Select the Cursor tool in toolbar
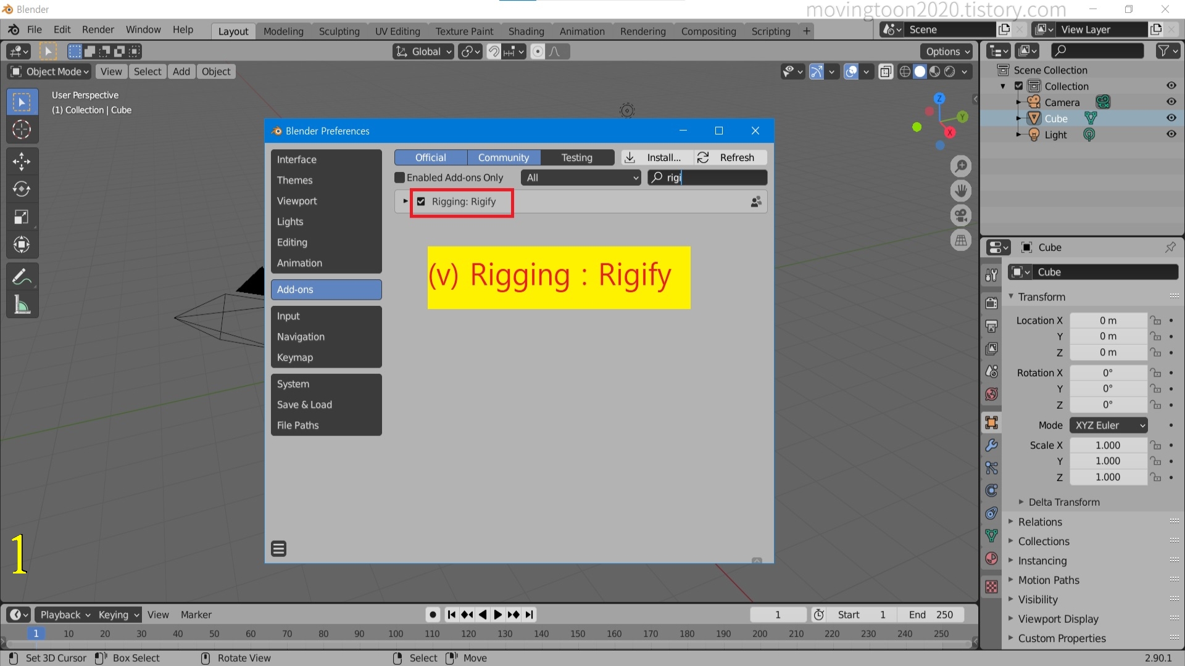Image resolution: width=1185 pixels, height=666 pixels. (x=22, y=129)
